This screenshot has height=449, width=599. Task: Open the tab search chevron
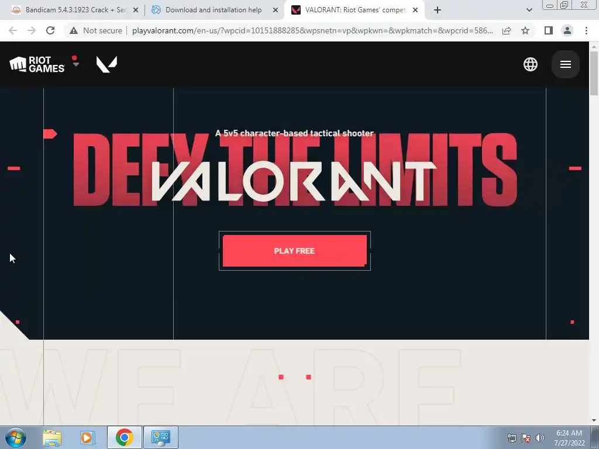[529, 11]
